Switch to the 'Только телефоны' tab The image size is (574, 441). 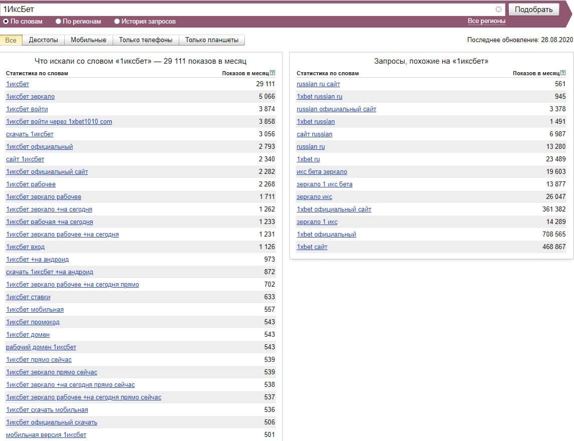coord(146,40)
